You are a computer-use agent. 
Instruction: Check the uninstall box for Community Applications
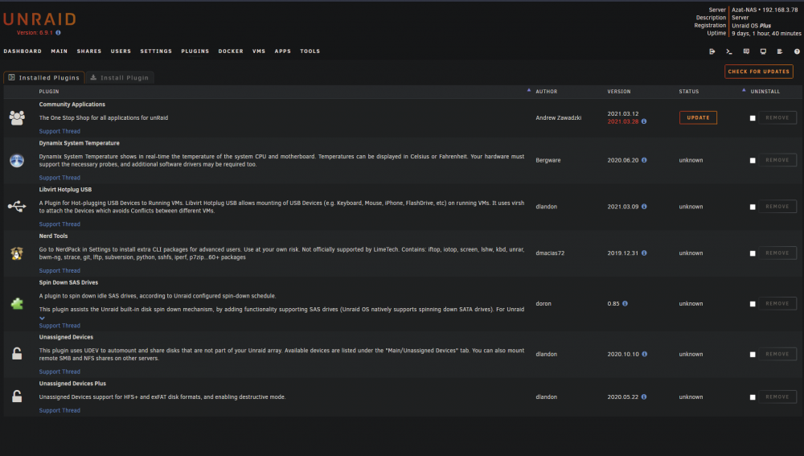tap(753, 118)
